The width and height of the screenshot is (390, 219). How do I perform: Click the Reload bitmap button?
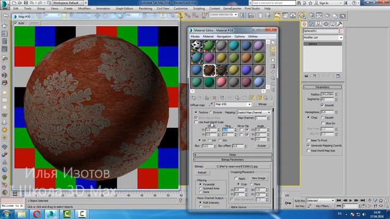pyautogui.click(x=202, y=173)
